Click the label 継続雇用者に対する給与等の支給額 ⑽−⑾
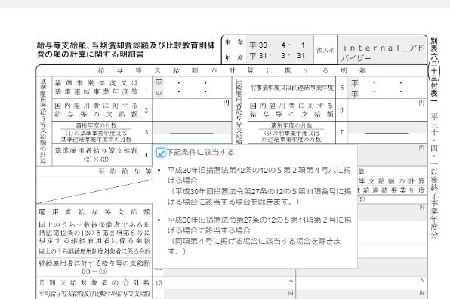The image size is (450, 299). pos(94,267)
